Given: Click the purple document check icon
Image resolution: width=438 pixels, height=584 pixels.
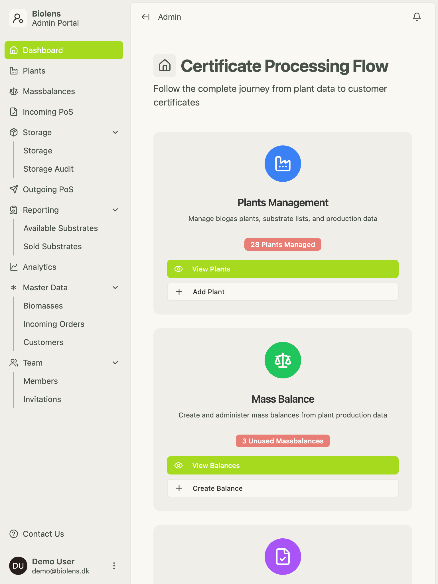Looking at the screenshot, I should [x=283, y=556].
